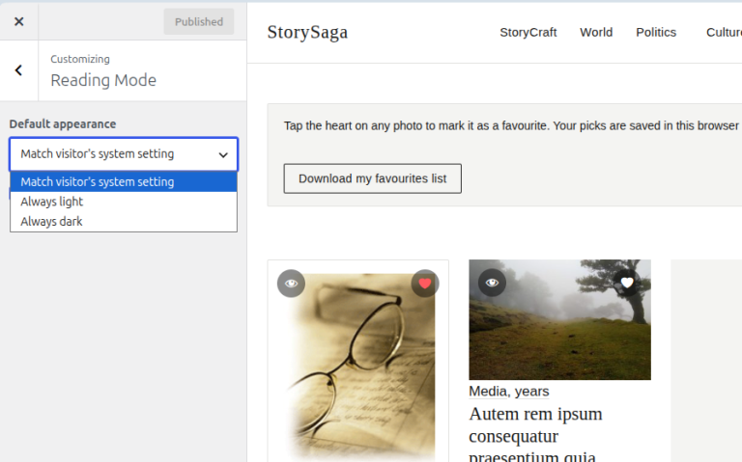Click the Published button
This screenshot has height=462, width=742.
pyautogui.click(x=199, y=22)
